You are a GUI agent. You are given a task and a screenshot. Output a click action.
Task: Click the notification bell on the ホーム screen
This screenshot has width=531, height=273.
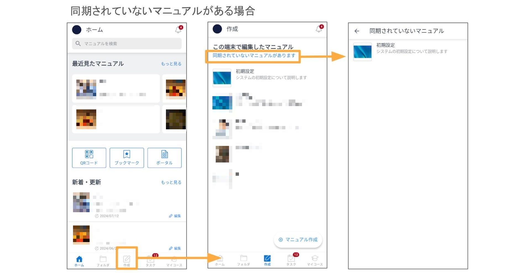(x=178, y=30)
